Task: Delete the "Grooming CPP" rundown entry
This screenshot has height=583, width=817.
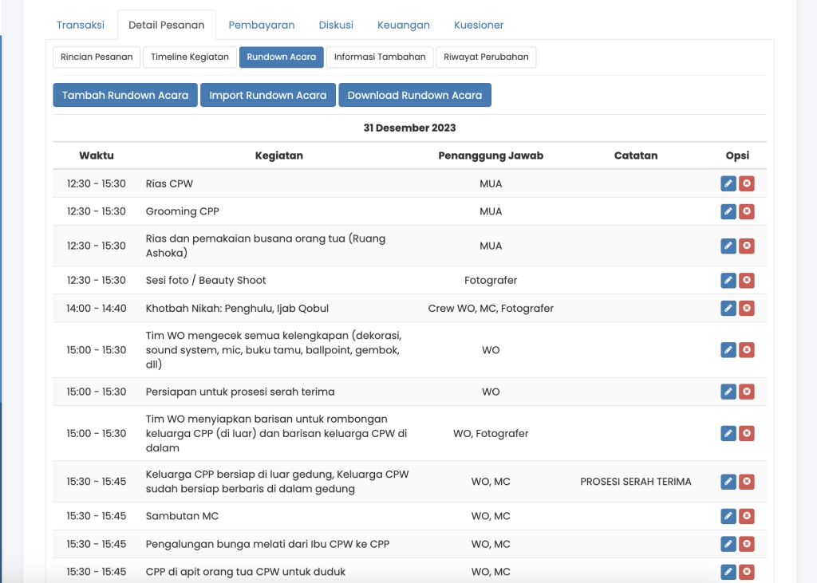Action: [747, 211]
